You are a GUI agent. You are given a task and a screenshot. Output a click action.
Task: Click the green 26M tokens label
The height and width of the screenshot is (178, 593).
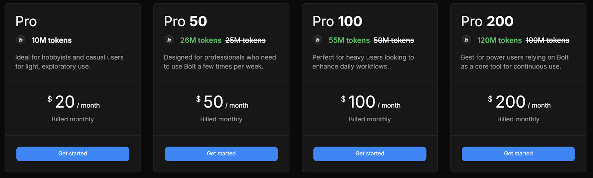(201, 40)
